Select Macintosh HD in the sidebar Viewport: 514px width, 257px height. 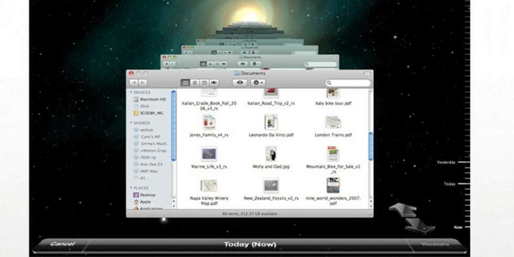pyautogui.click(x=150, y=99)
